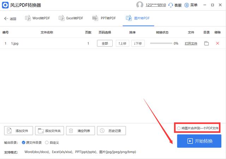Remove 1.jpg with red X
226x159 pixels.
coord(218,43)
